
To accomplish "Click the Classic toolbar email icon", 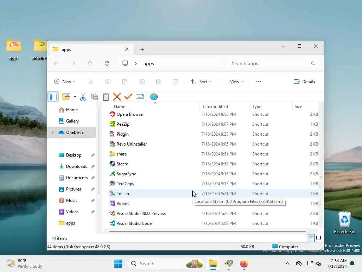I will 140,97.
